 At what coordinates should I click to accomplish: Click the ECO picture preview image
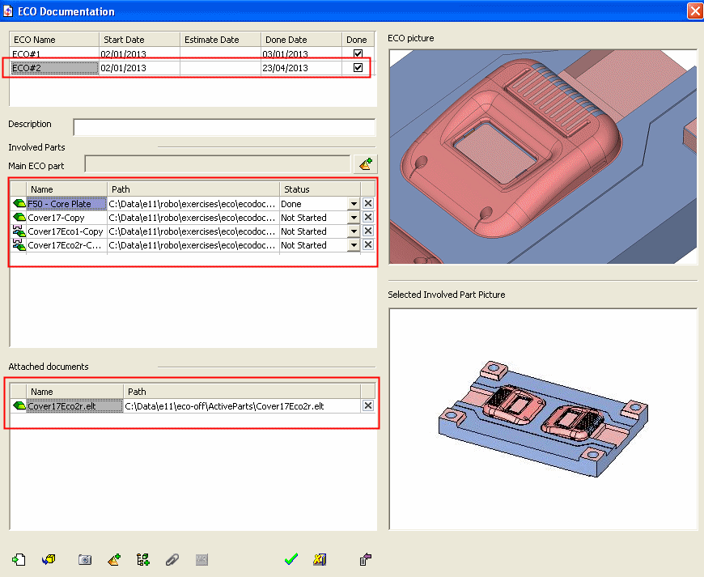click(x=542, y=156)
